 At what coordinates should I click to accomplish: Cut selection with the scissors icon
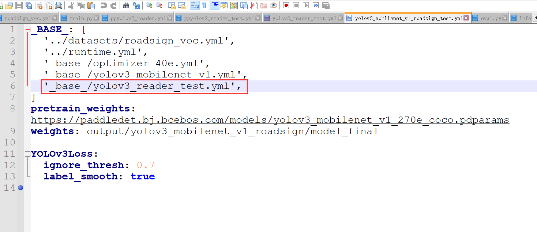click(x=71, y=5)
